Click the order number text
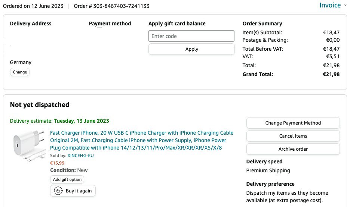The height and width of the screenshot is (207, 350). tap(111, 6)
